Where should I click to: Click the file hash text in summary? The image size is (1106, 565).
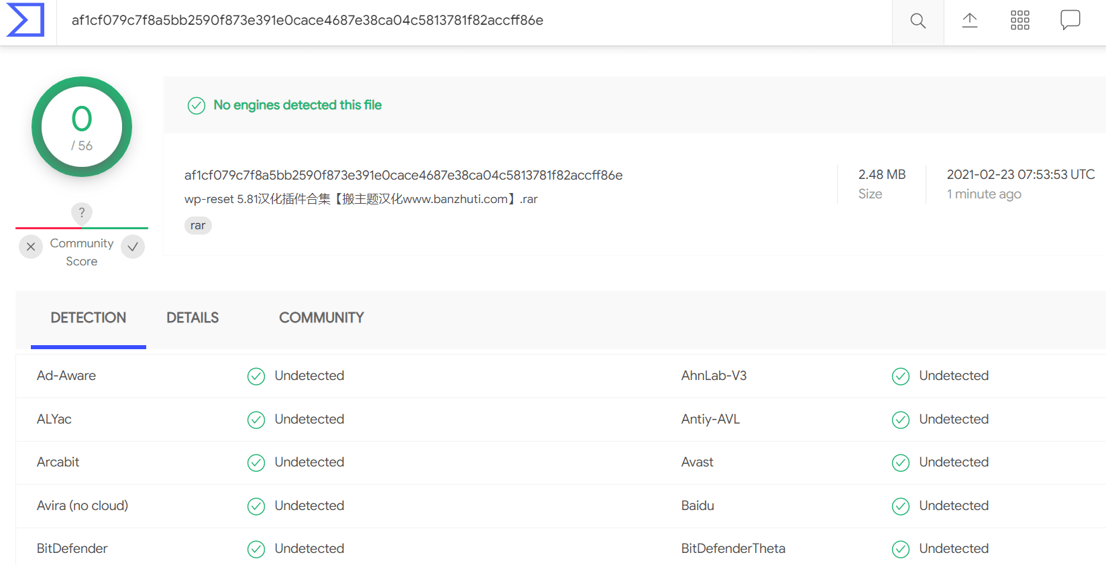tap(403, 175)
